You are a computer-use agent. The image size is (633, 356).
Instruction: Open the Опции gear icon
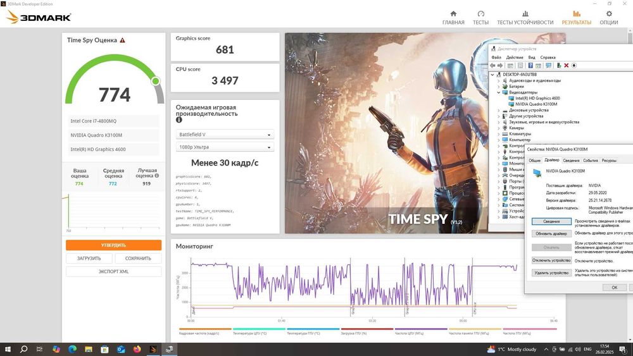click(609, 14)
